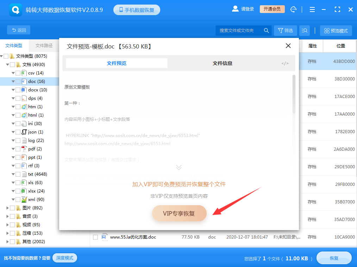Check the 视频 (95) checkbox
The height and width of the screenshot is (267, 357).
tap(12, 224)
